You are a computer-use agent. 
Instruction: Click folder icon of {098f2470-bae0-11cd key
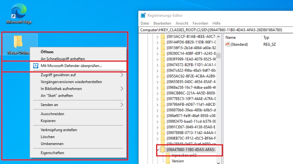pyautogui.click(x=163, y=121)
